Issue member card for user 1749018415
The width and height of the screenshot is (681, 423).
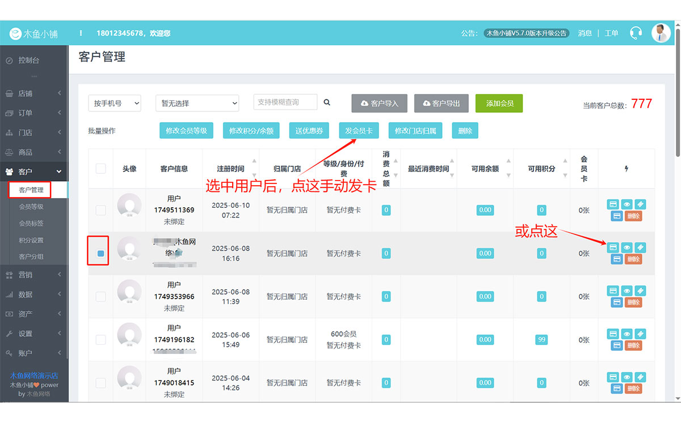pos(613,377)
